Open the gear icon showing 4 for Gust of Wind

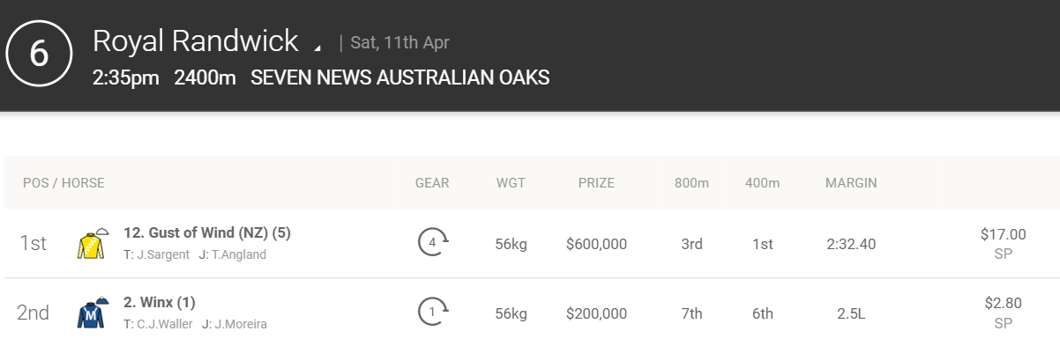[x=433, y=241]
